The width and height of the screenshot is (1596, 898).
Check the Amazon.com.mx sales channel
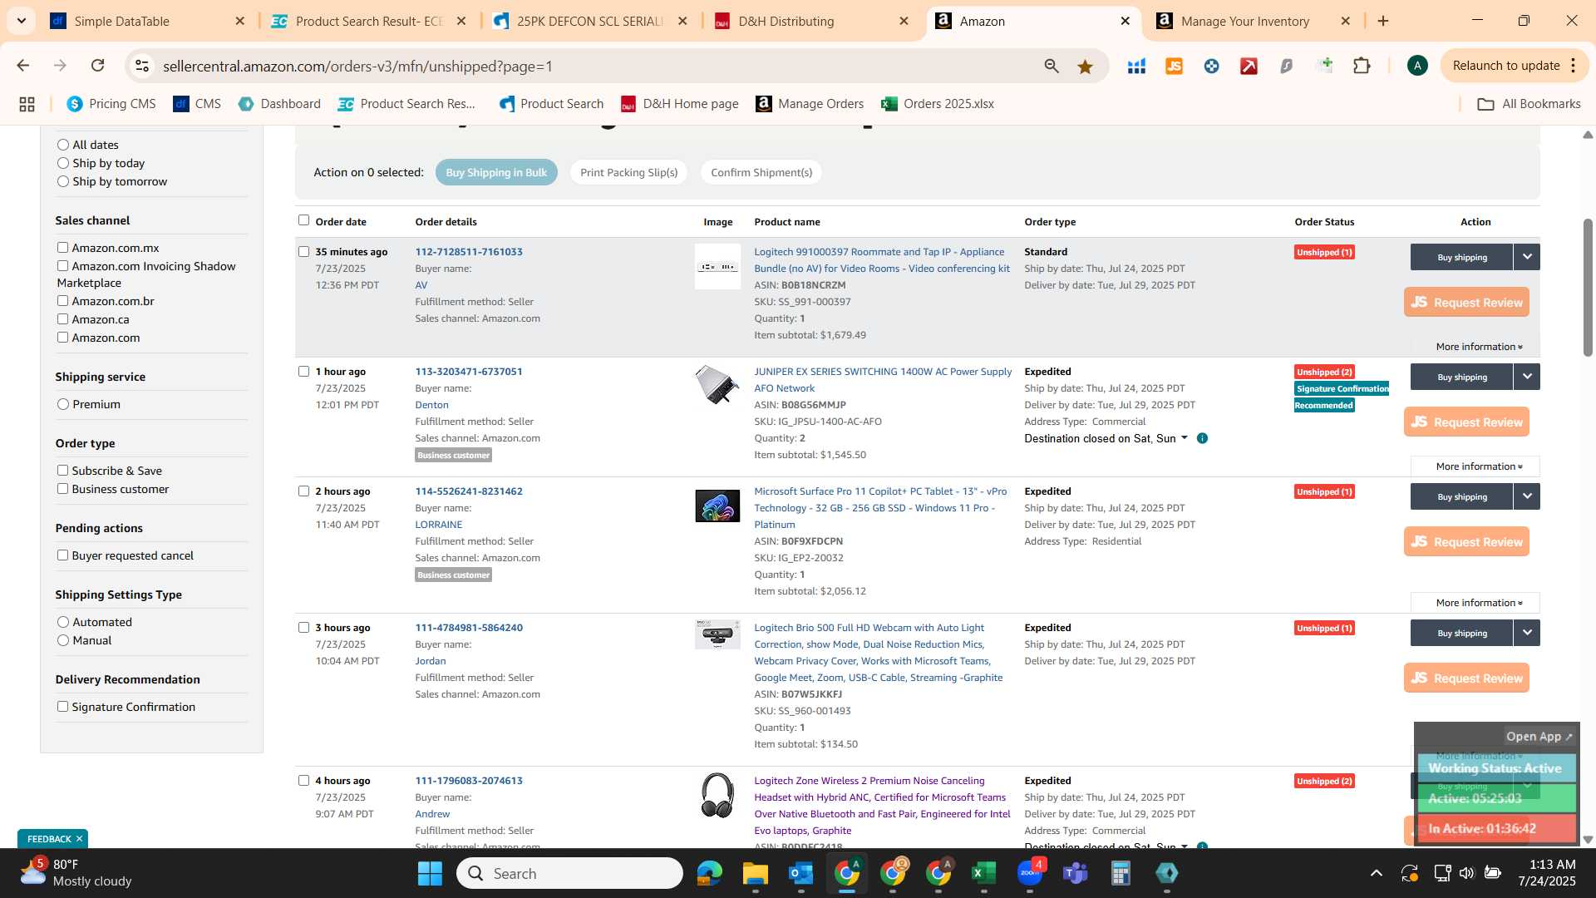62,248
